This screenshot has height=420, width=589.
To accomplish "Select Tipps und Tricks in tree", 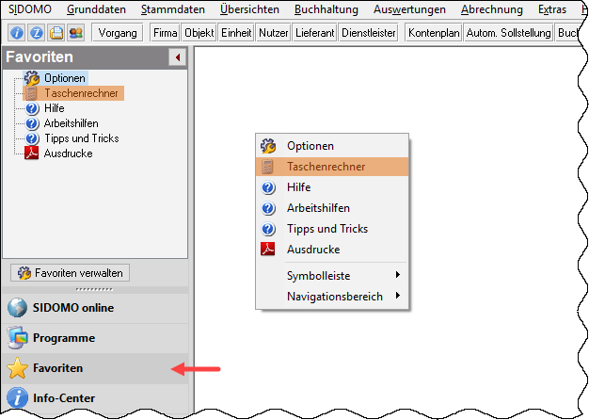I will (x=82, y=138).
